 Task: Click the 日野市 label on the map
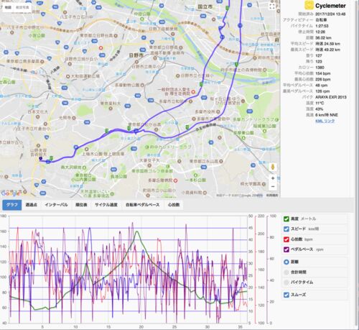[x=136, y=55]
